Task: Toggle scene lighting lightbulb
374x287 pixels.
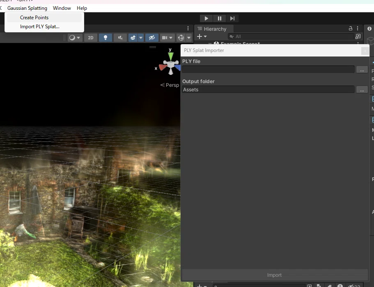Action: tap(106, 38)
